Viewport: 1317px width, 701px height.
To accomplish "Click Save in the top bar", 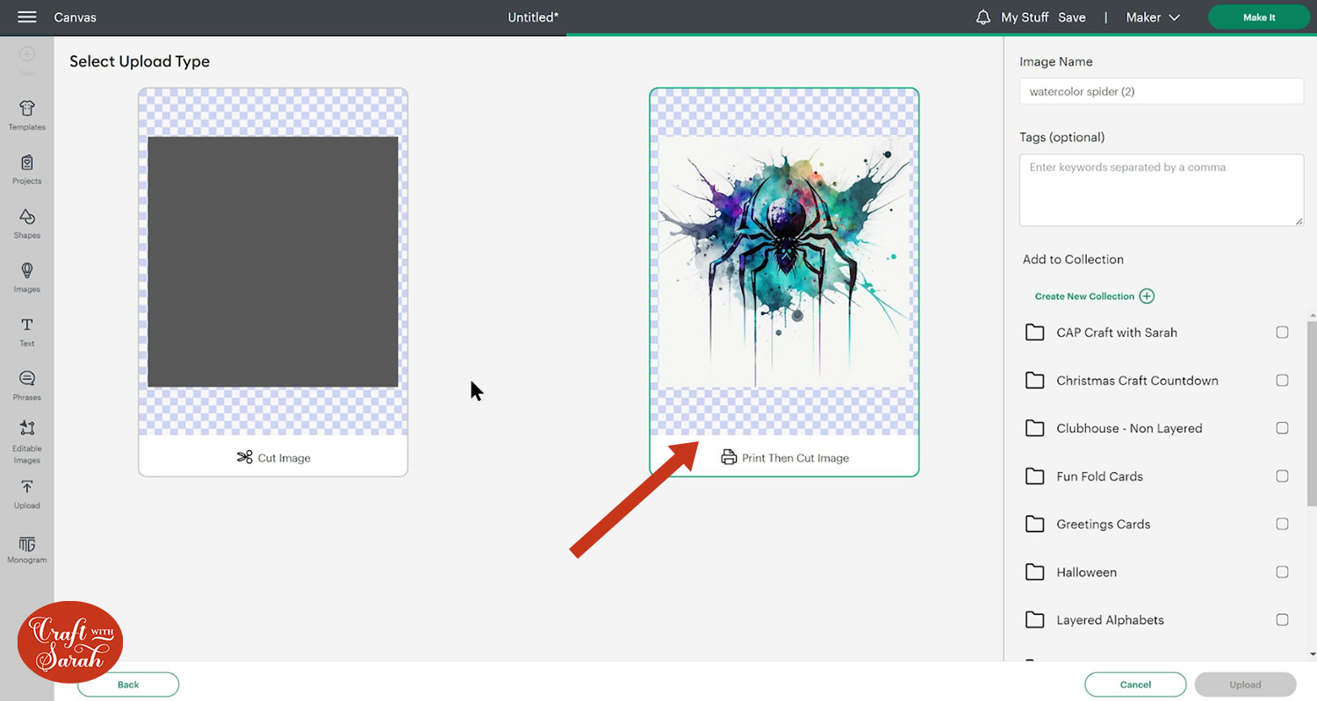I will [1072, 18].
